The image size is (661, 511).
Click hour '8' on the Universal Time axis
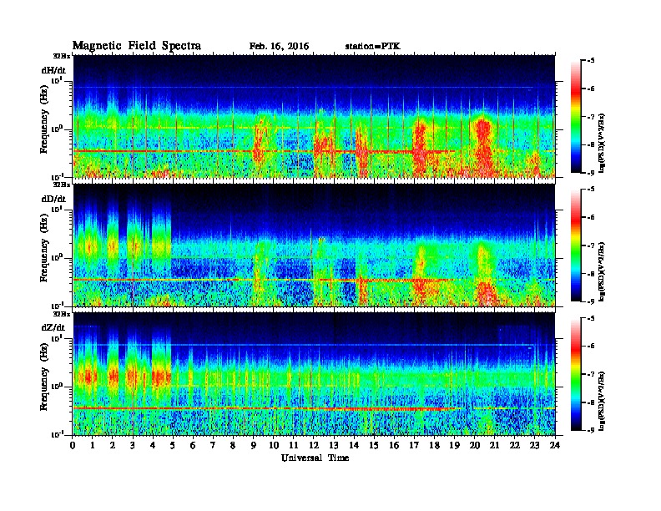click(233, 445)
